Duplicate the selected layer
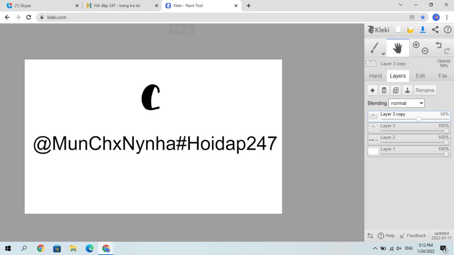The width and height of the screenshot is (454, 255). click(x=395, y=90)
